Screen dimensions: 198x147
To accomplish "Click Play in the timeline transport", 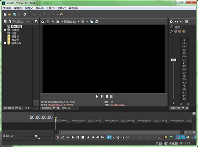I will tap(73, 137).
